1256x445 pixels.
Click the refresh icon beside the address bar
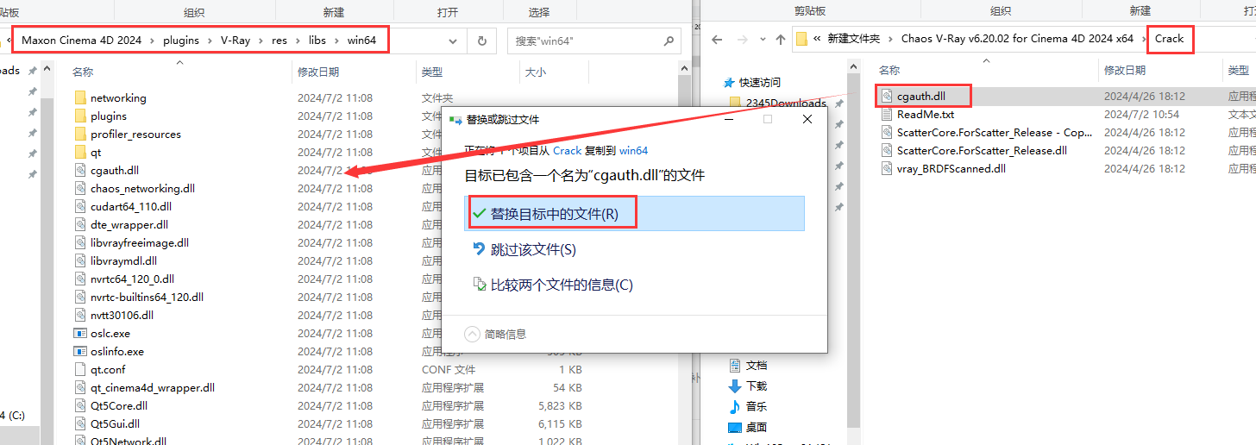(481, 41)
